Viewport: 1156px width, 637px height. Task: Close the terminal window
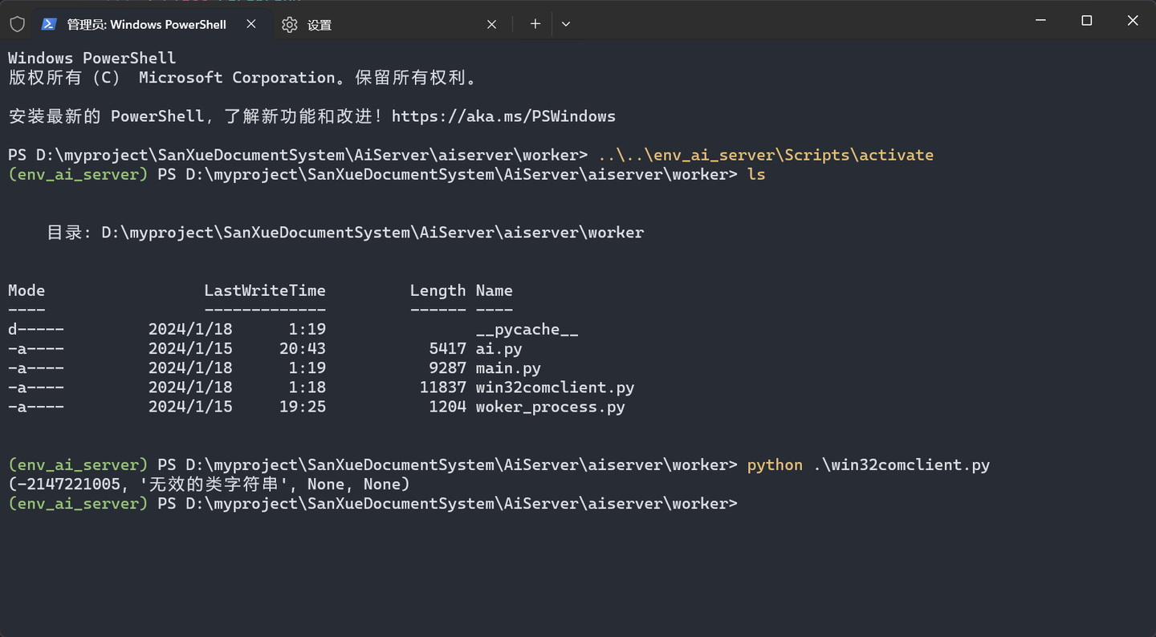(x=1133, y=20)
